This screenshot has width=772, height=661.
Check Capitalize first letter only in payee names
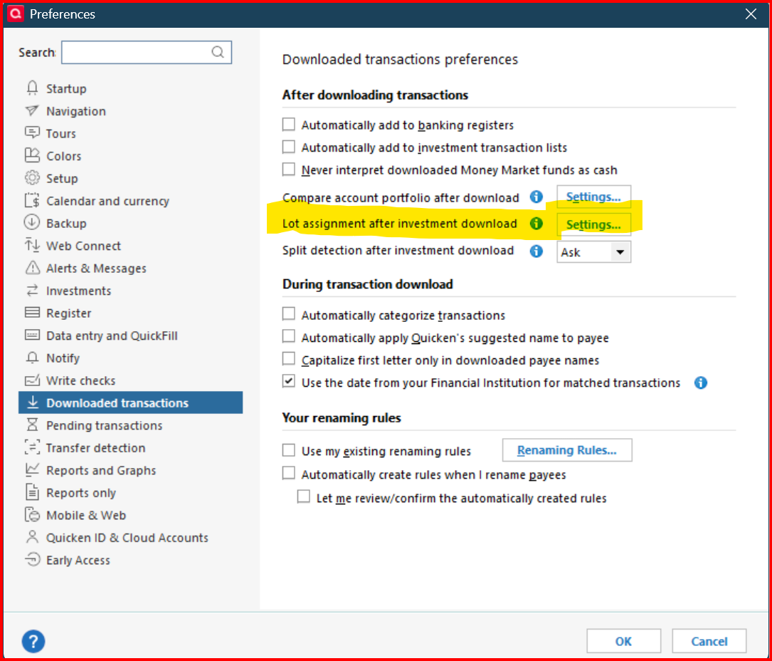(x=288, y=359)
